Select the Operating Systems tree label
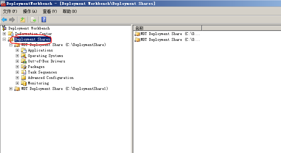The image size is (281, 153). 46,56
